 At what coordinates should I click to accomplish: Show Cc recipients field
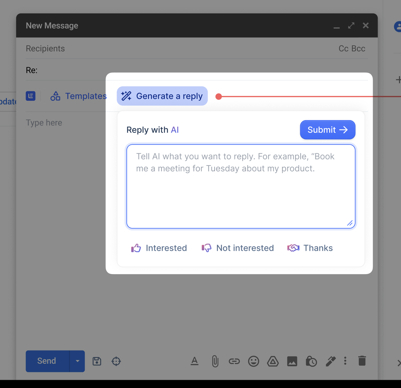click(343, 48)
